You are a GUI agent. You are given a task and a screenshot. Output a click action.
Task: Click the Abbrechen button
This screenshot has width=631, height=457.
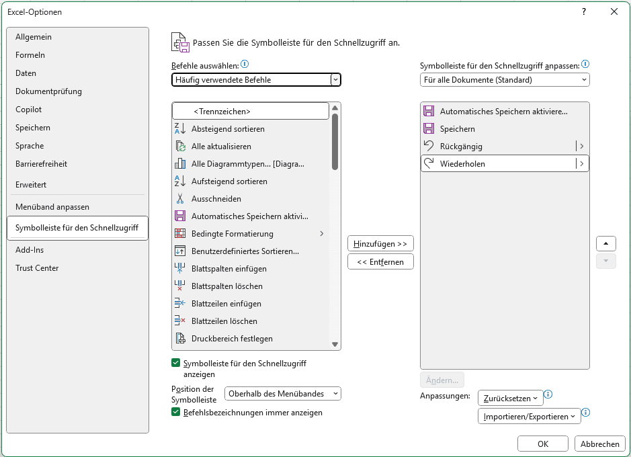(599, 444)
